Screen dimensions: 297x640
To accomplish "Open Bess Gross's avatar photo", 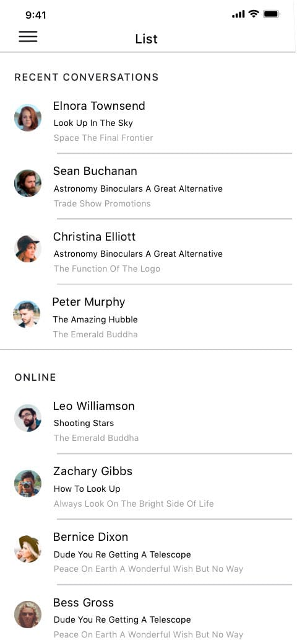I will click(x=28, y=615).
